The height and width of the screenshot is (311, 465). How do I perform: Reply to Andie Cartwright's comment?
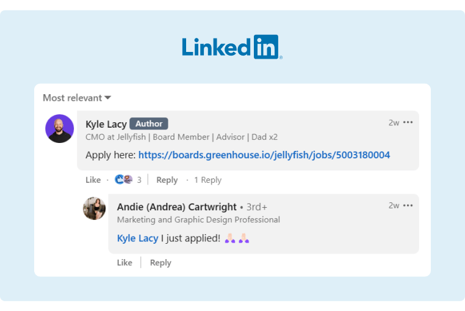tap(160, 263)
